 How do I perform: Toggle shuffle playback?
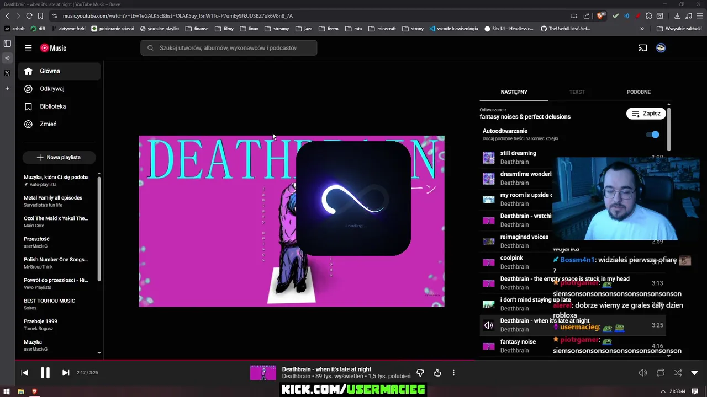click(x=678, y=373)
